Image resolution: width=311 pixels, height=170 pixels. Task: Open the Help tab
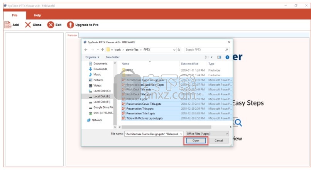[x=37, y=15]
